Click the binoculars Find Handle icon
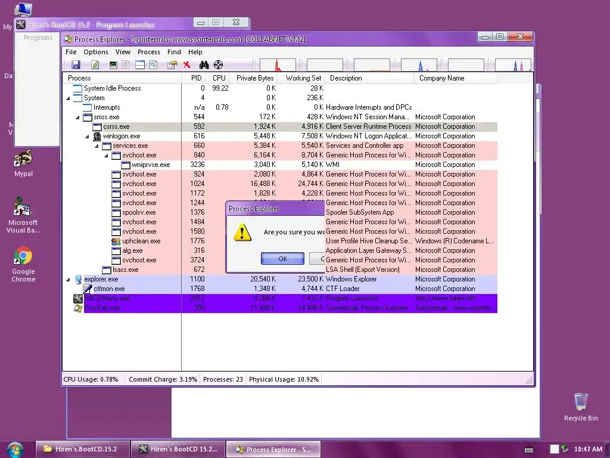 tap(204, 64)
